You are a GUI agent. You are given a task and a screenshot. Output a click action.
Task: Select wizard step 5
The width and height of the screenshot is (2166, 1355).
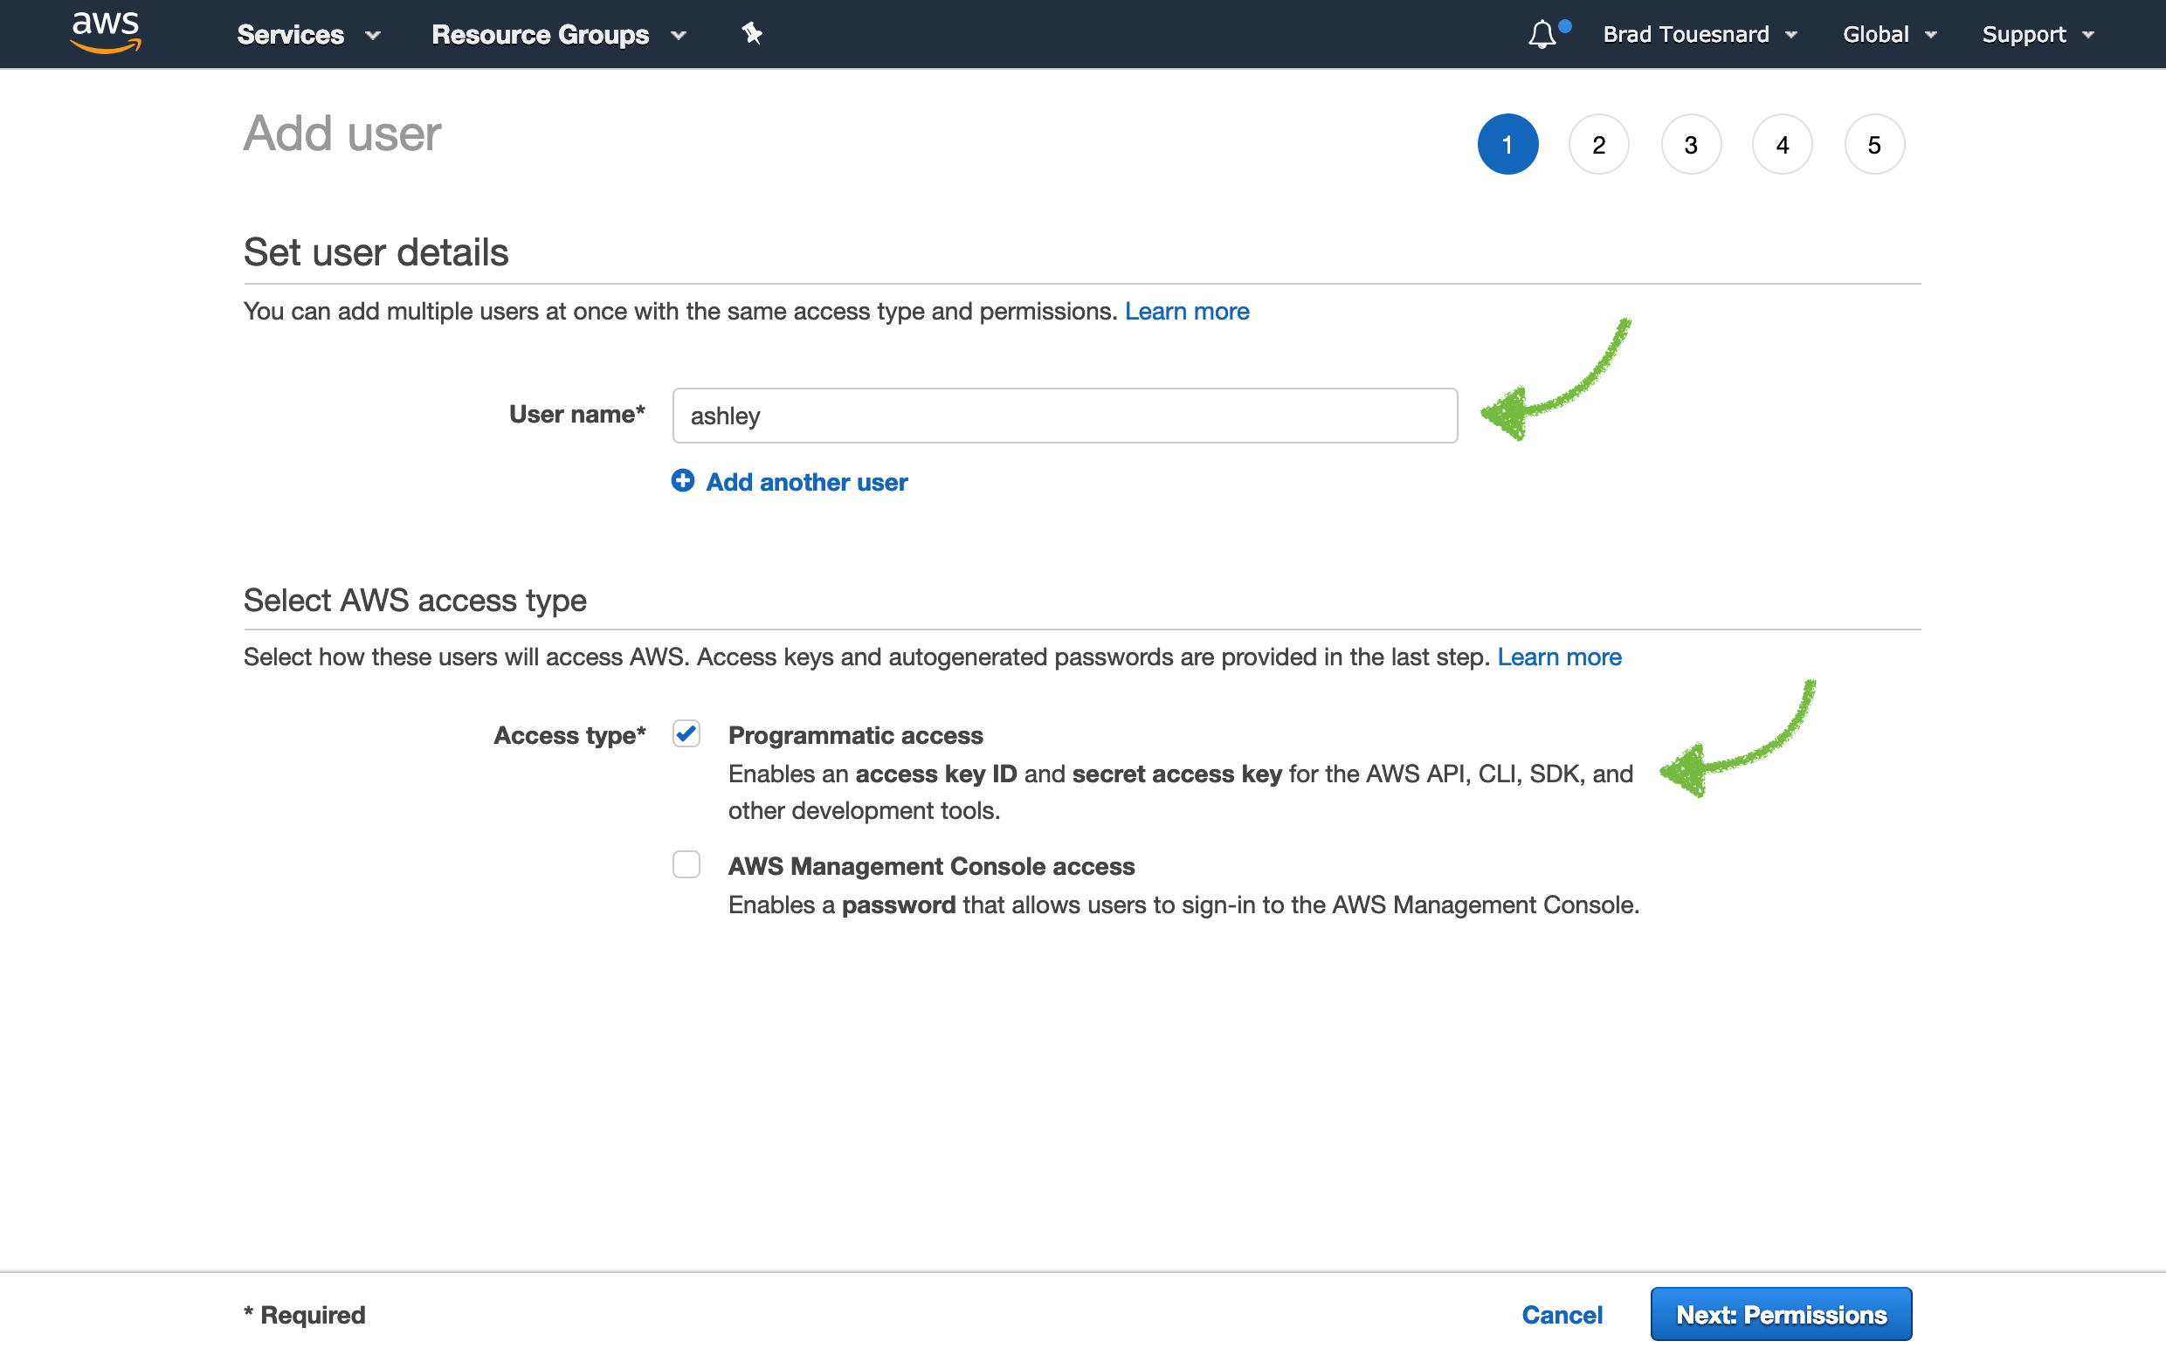[1874, 144]
